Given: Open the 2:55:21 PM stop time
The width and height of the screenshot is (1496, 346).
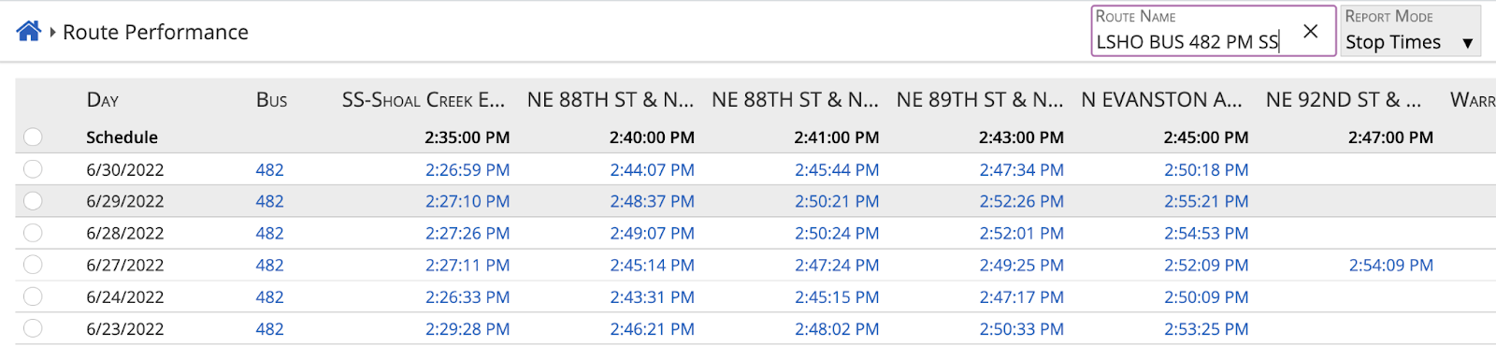Looking at the screenshot, I should [1206, 202].
